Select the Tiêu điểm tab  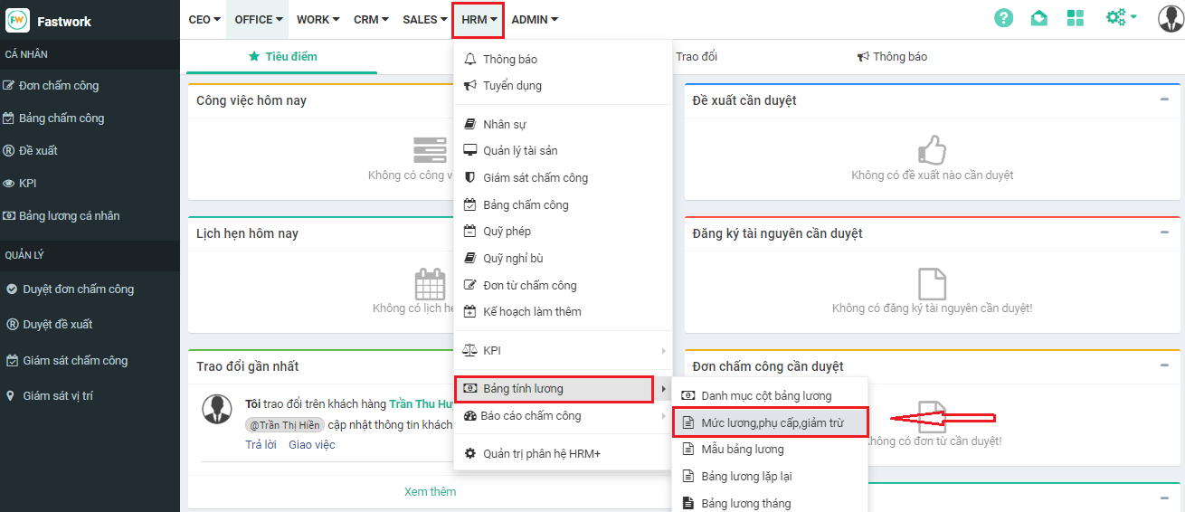(x=282, y=57)
